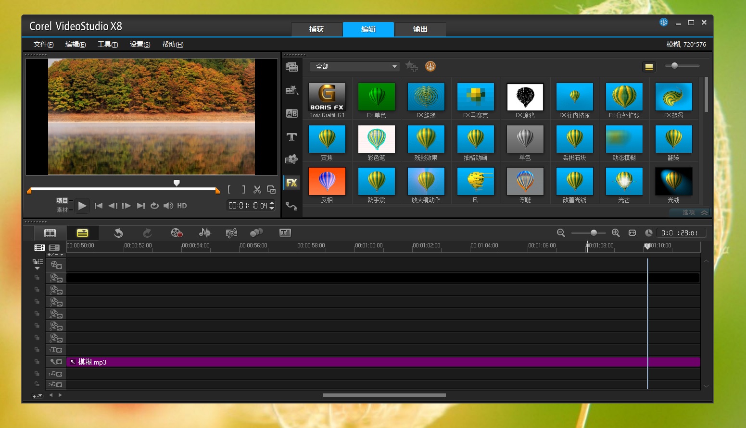Open the Transition library AB icon
The height and width of the screenshot is (428, 746).
tap(291, 113)
